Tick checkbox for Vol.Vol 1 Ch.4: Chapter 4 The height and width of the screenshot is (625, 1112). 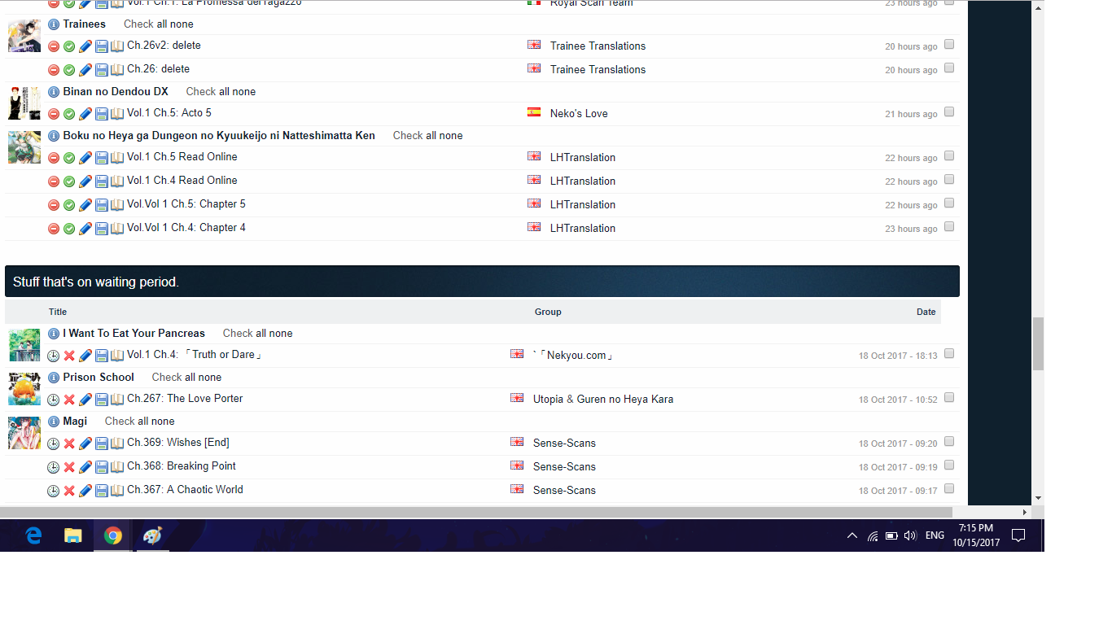coord(949,227)
